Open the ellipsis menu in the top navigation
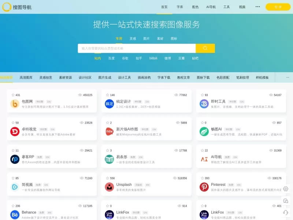293x220 pixels. 257,7
